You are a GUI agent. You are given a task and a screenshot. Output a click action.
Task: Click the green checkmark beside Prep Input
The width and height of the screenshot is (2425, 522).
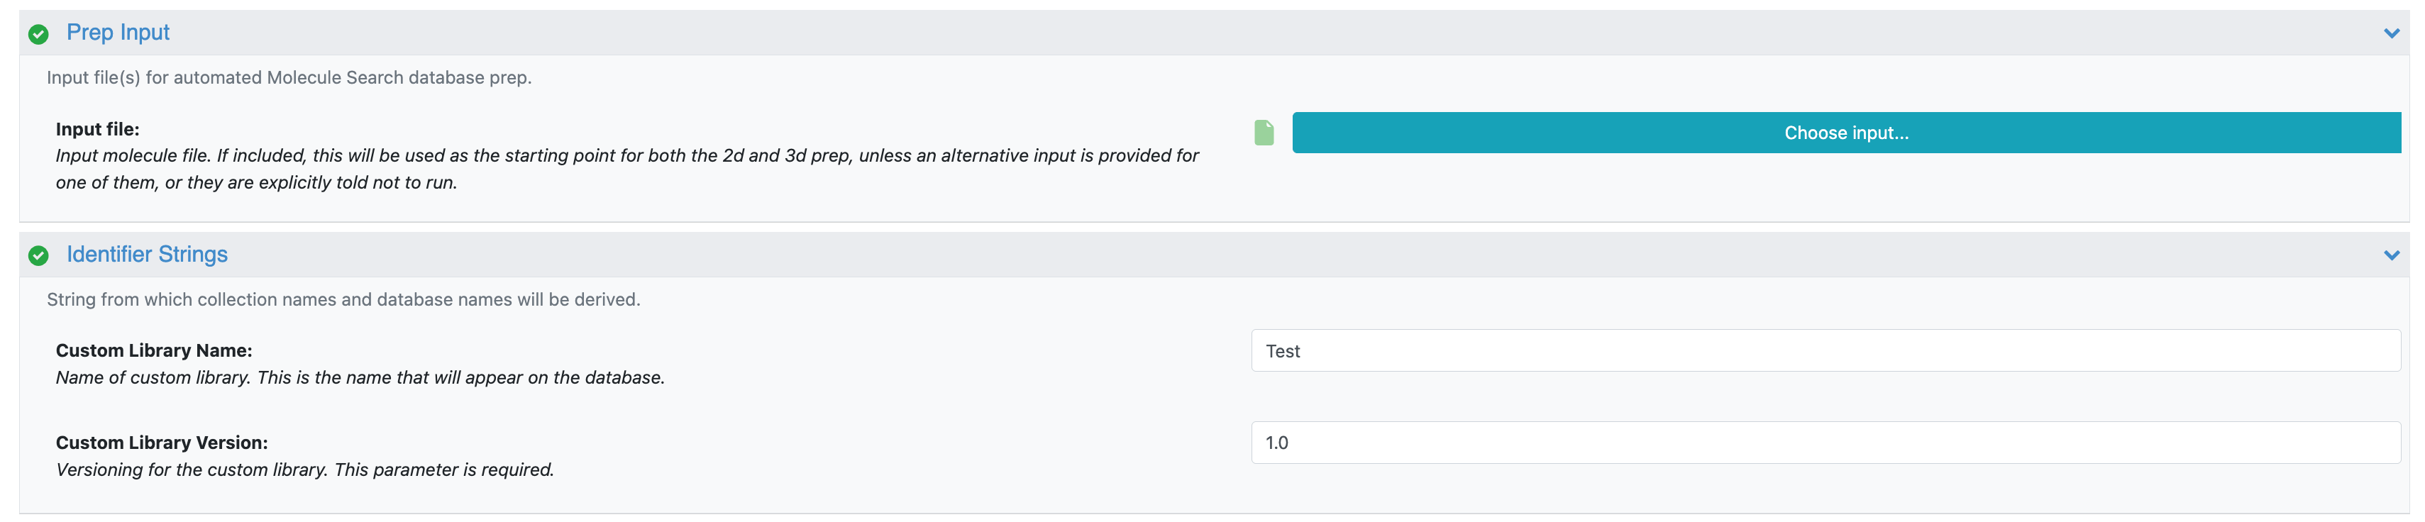click(38, 34)
